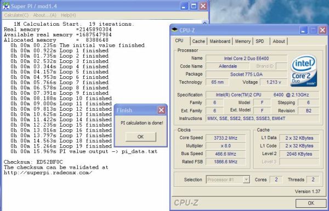Click the Intel Core 2 Duo logo
This screenshot has height=211, width=329.
tap(304, 71)
